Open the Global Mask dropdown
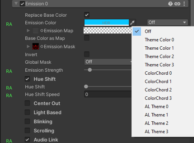 point(108,62)
